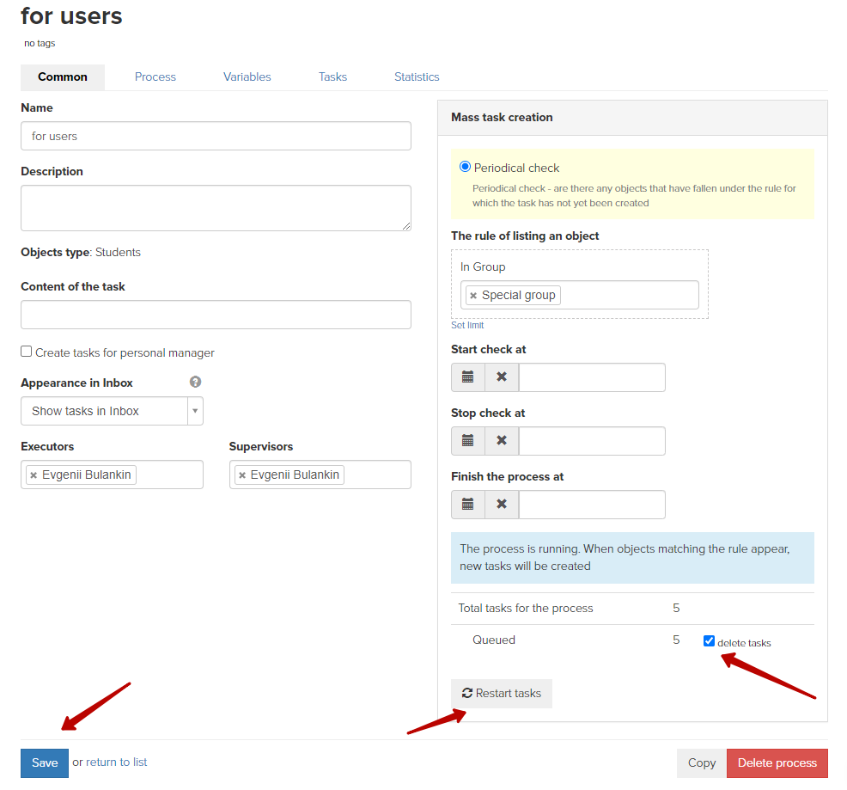Viewport: 847px width, 790px height.
Task: Remove Evgenii Bulankin from Supervisors
Action: (242, 475)
